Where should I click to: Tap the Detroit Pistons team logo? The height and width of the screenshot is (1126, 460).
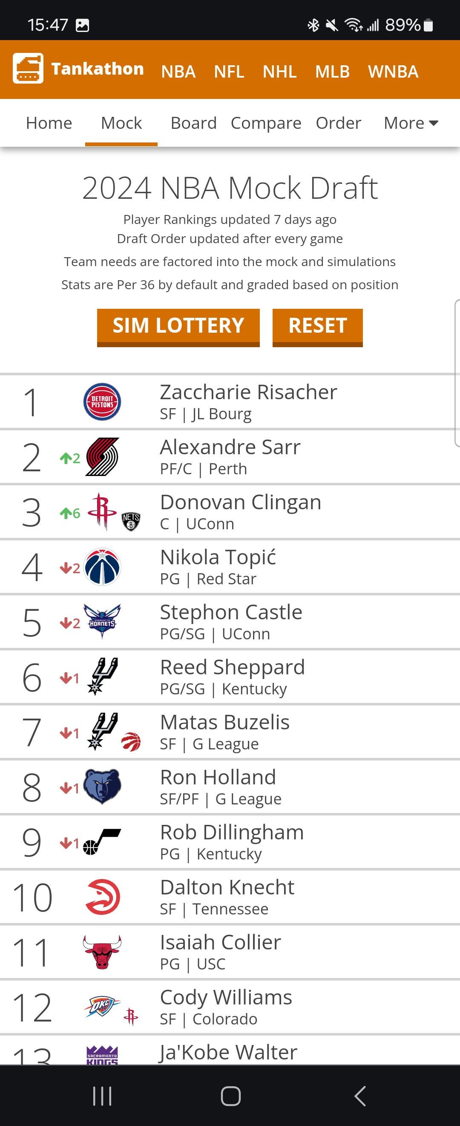pyautogui.click(x=102, y=402)
